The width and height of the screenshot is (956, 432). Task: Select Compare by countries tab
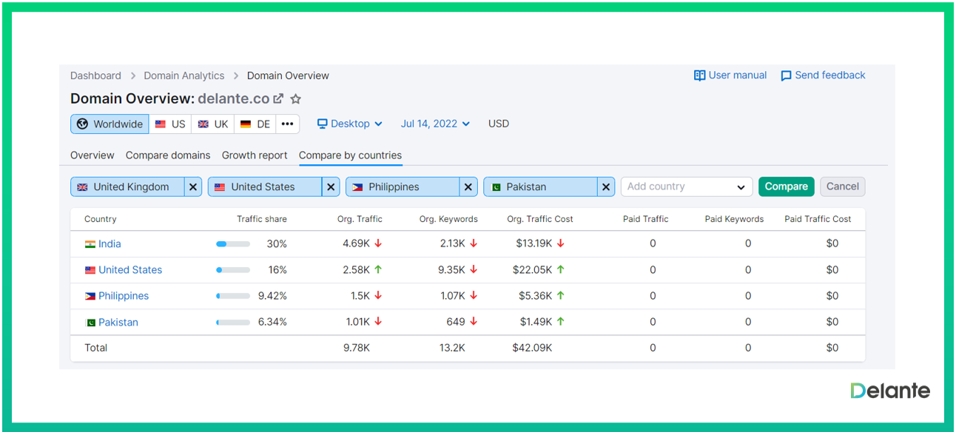click(350, 155)
